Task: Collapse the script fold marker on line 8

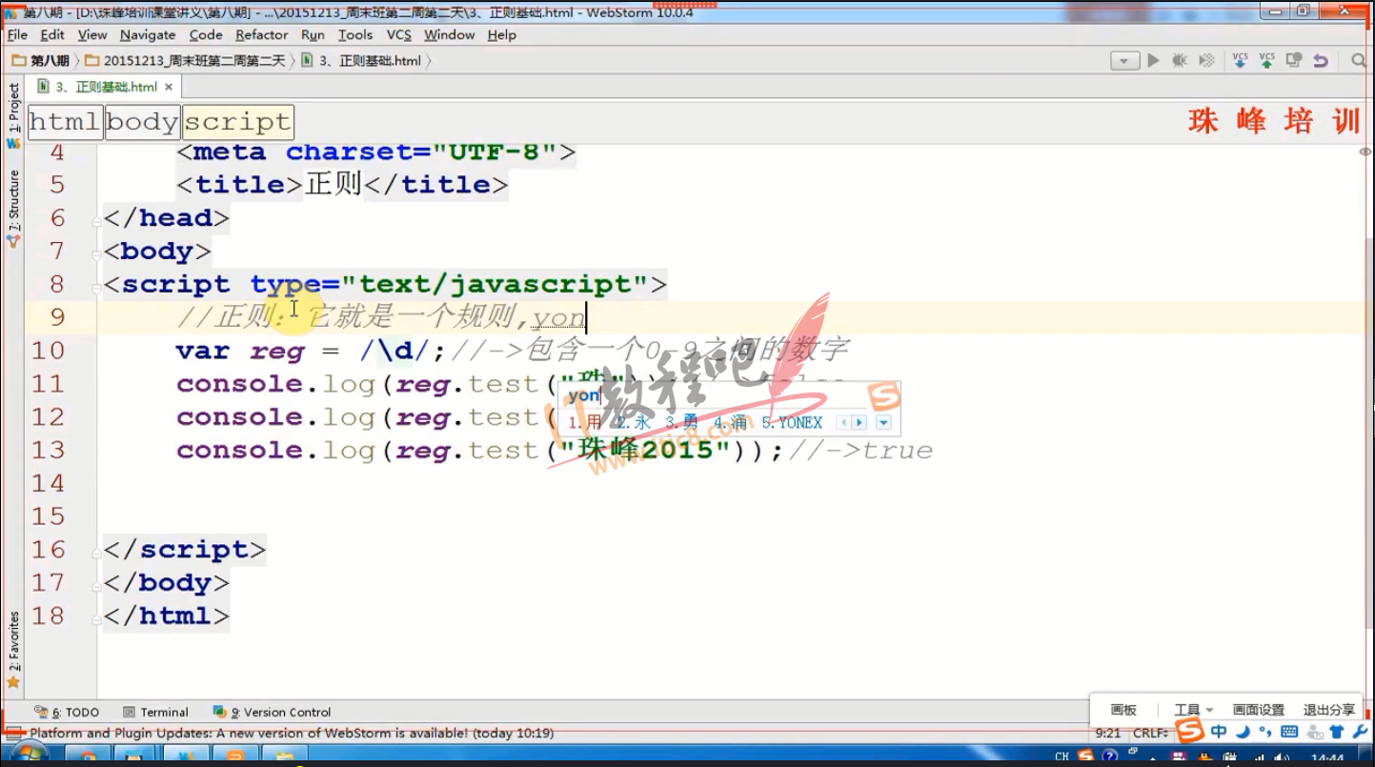Action: [97, 289]
